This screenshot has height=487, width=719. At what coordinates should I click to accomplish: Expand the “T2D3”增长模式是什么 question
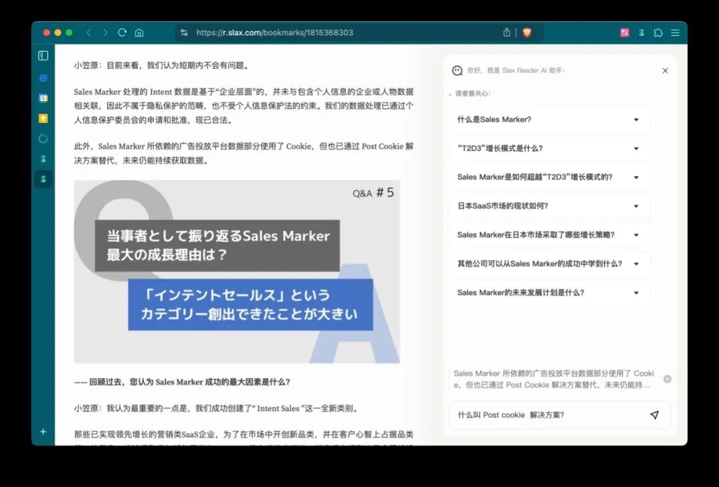(549, 148)
